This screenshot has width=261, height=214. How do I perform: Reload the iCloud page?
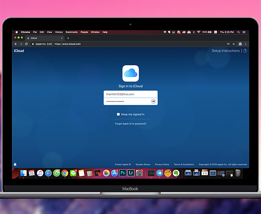click(26, 44)
